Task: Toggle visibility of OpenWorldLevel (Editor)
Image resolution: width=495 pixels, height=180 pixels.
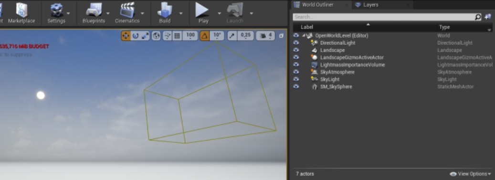Action: click(296, 35)
